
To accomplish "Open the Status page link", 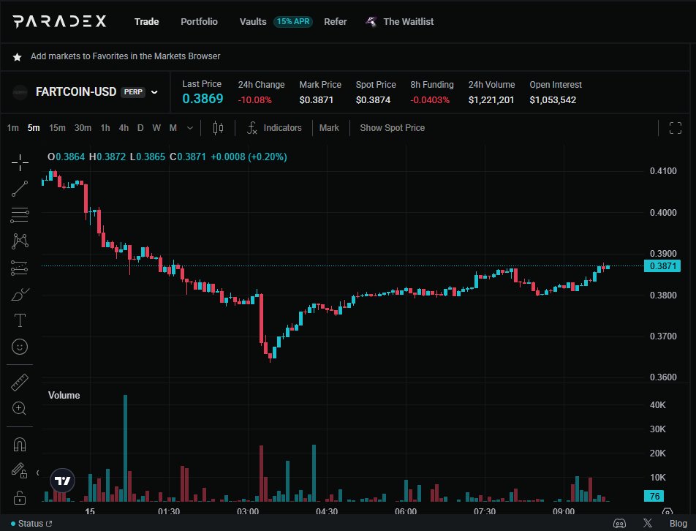I will point(31,524).
